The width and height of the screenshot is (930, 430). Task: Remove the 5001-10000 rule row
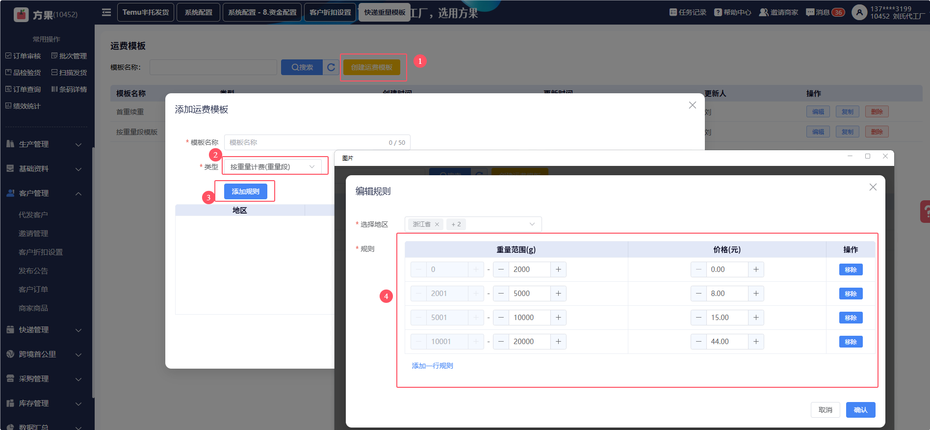851,318
